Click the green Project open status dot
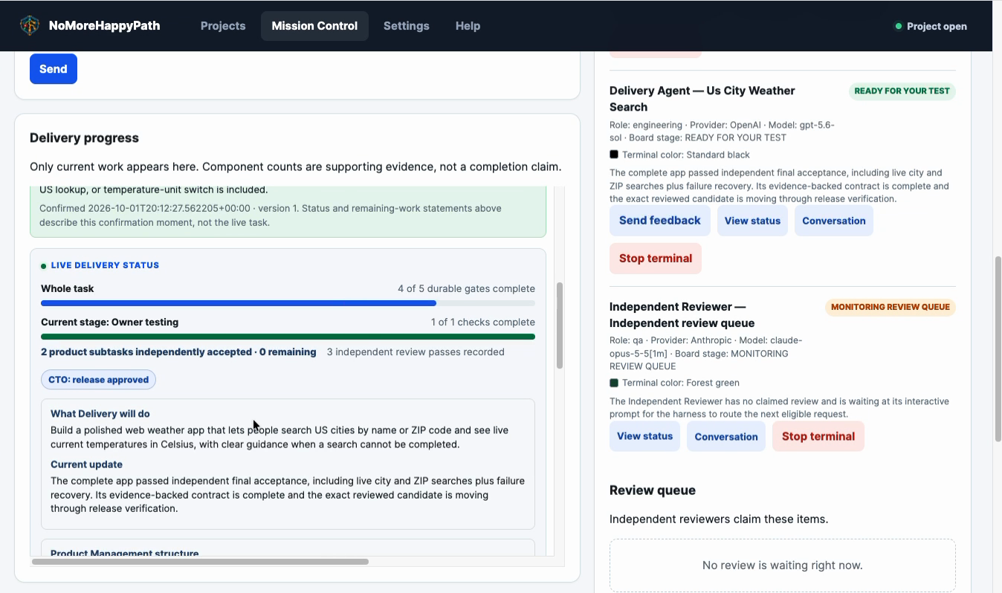The image size is (1002, 593). pyautogui.click(x=899, y=26)
